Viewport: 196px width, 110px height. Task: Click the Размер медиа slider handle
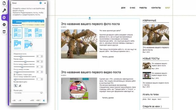click(x=25, y=62)
